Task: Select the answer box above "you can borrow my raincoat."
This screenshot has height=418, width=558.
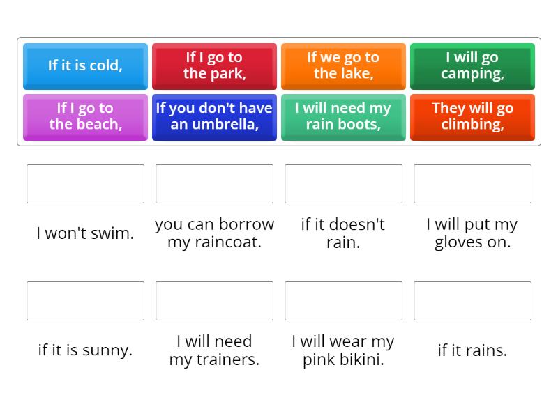Action: [x=214, y=184]
